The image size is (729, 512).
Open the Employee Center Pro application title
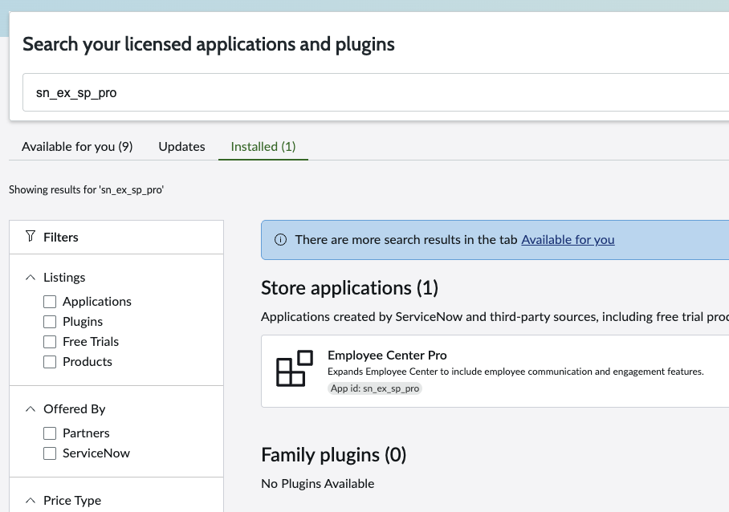[x=387, y=355]
